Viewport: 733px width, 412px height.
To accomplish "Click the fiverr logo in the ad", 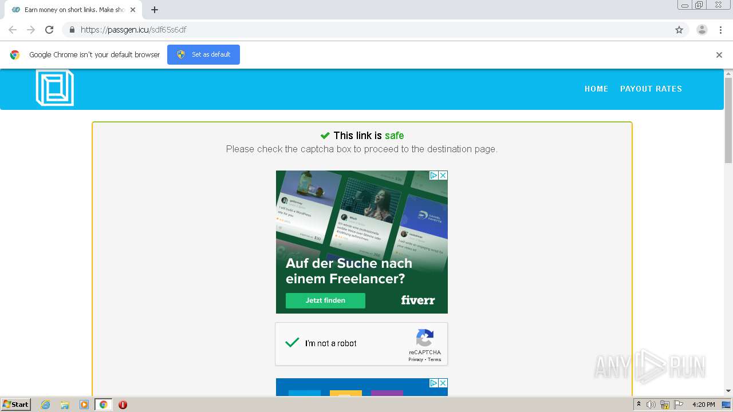I will (418, 300).
